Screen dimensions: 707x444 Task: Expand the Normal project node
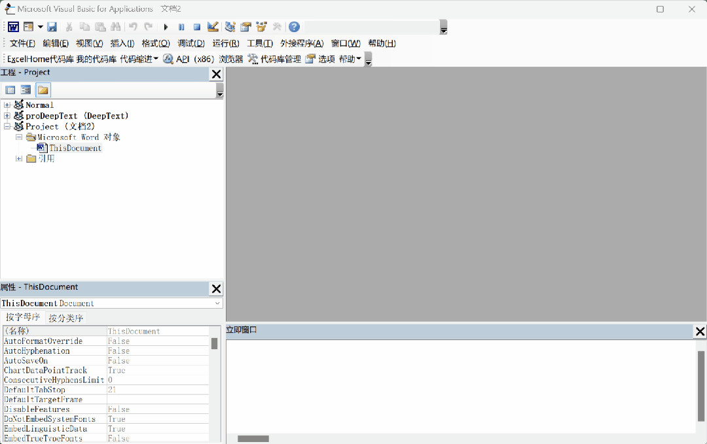tap(7, 105)
